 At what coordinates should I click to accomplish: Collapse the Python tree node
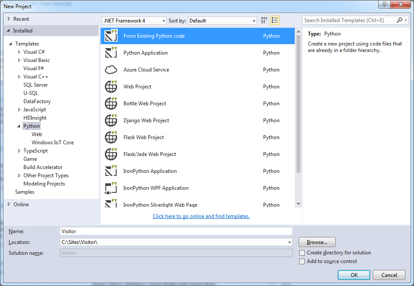[x=19, y=126]
